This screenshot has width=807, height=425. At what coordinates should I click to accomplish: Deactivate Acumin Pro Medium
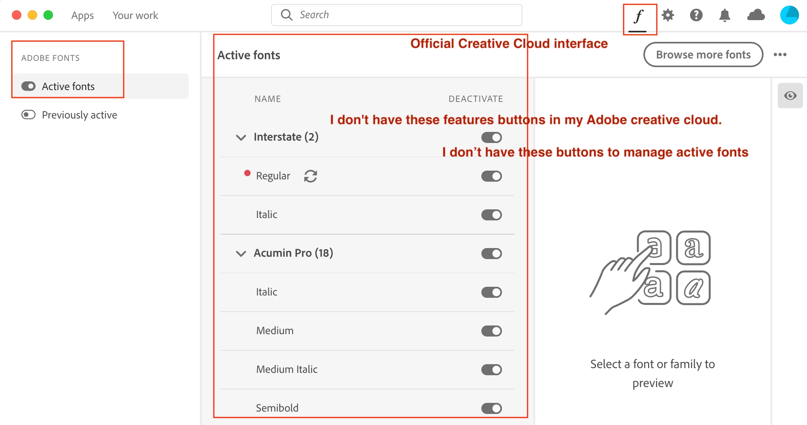492,331
